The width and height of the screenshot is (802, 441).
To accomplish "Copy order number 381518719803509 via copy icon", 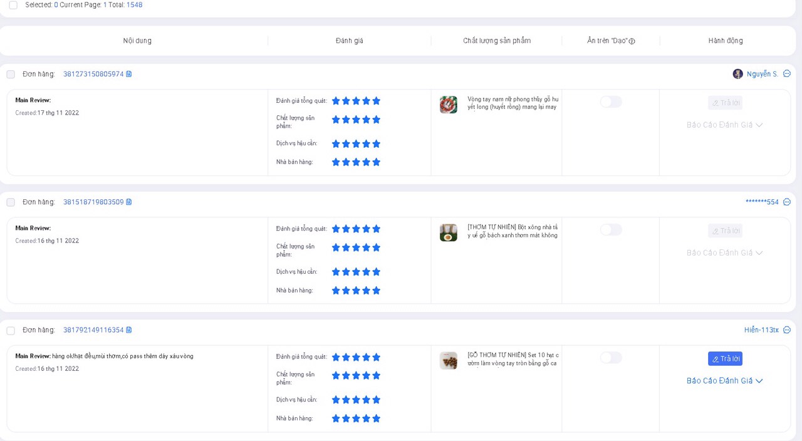I will (x=129, y=202).
